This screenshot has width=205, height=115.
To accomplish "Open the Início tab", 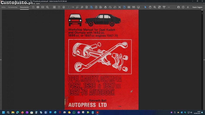I will point(4,7).
